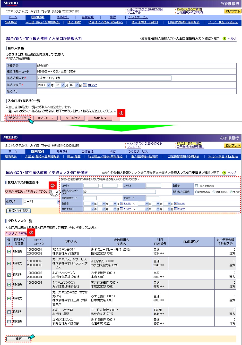The width and height of the screenshot is (242, 345).
Task: Expand the 並び順 dropdown showing コード1
Action: coord(41,201)
